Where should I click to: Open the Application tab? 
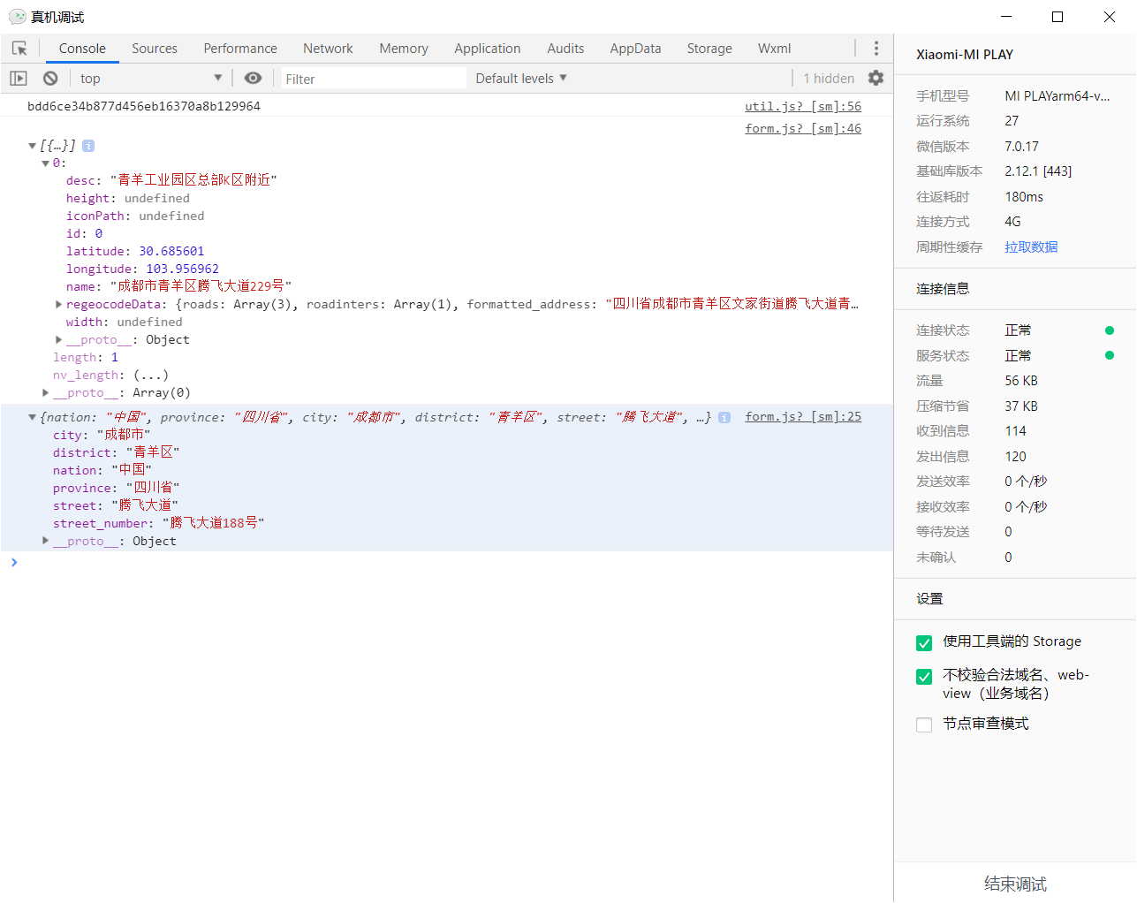coord(488,49)
